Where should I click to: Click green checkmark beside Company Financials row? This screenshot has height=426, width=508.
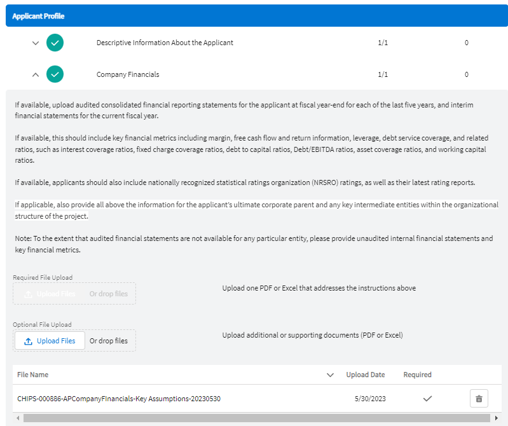55,74
